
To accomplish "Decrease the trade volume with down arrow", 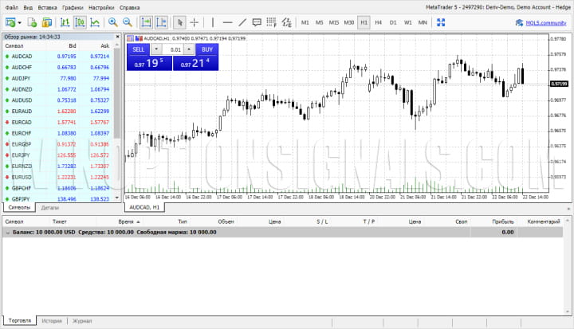I will [x=156, y=49].
